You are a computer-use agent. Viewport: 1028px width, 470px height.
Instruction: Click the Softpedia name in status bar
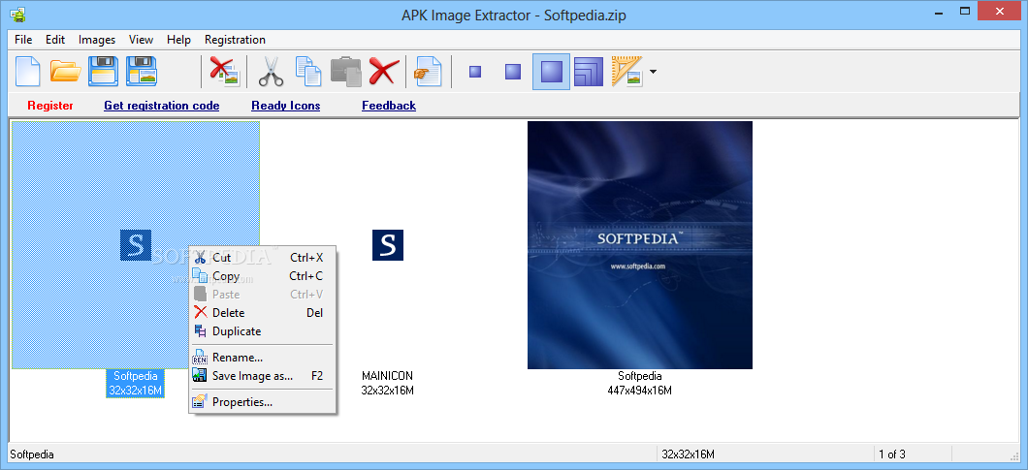tap(32, 454)
